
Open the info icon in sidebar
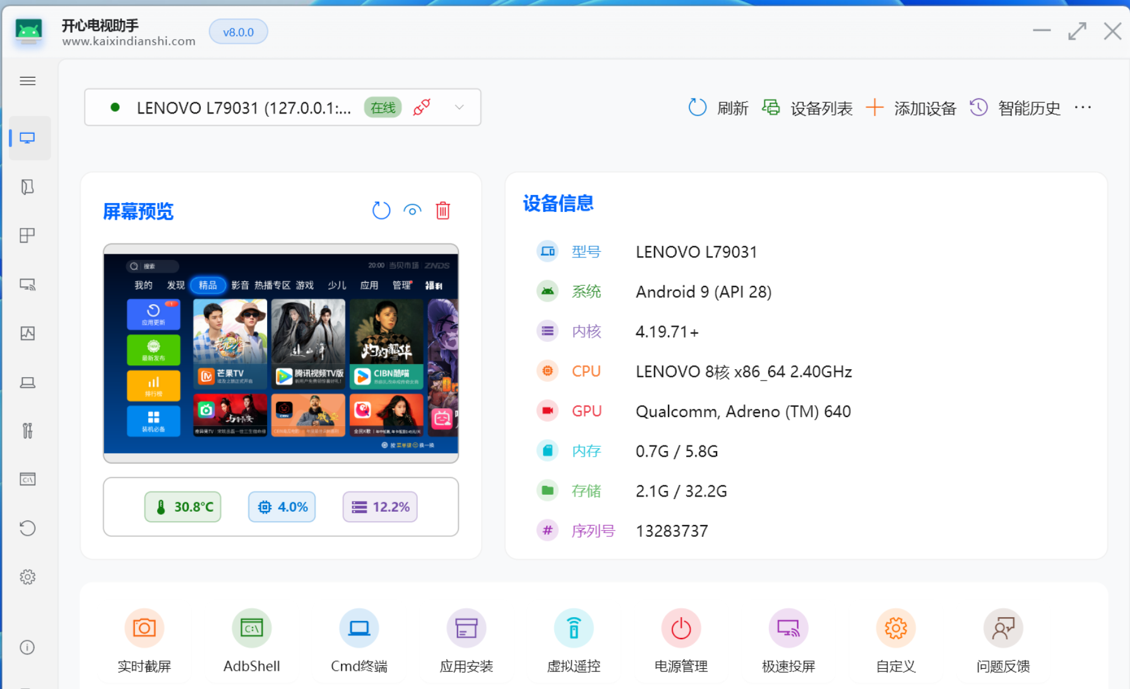point(28,647)
